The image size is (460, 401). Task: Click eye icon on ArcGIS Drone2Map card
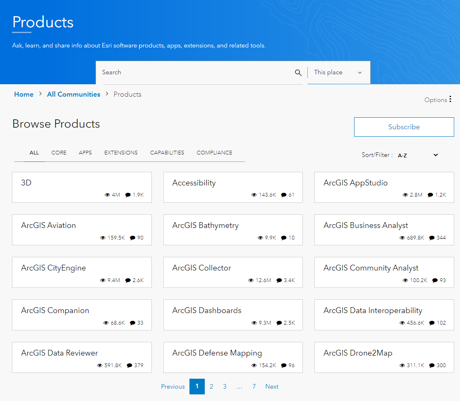(x=402, y=365)
